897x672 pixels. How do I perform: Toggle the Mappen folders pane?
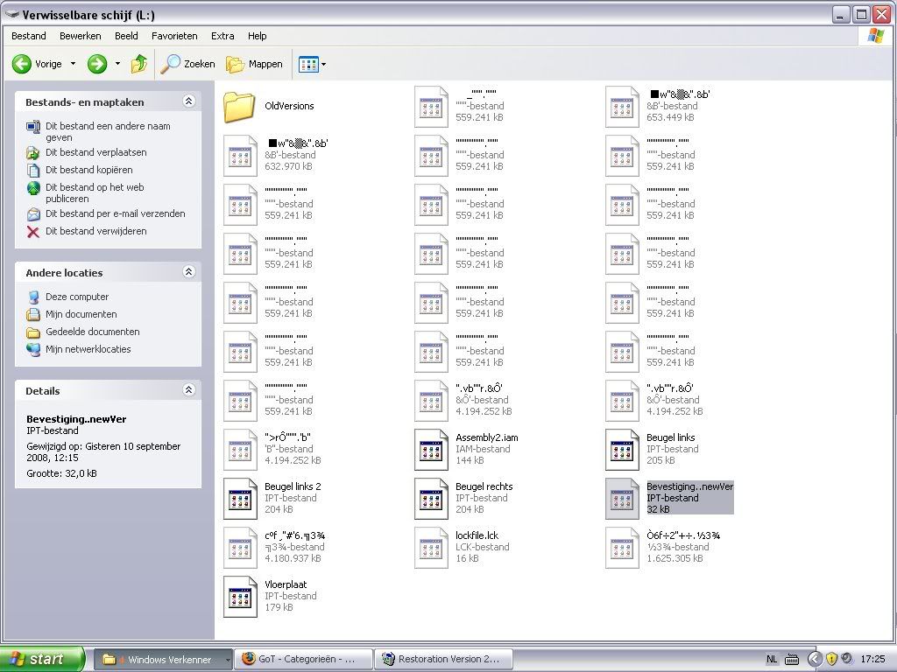point(254,64)
